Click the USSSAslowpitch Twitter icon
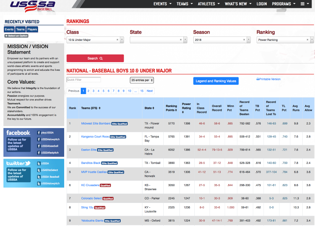 click(x=39, y=183)
